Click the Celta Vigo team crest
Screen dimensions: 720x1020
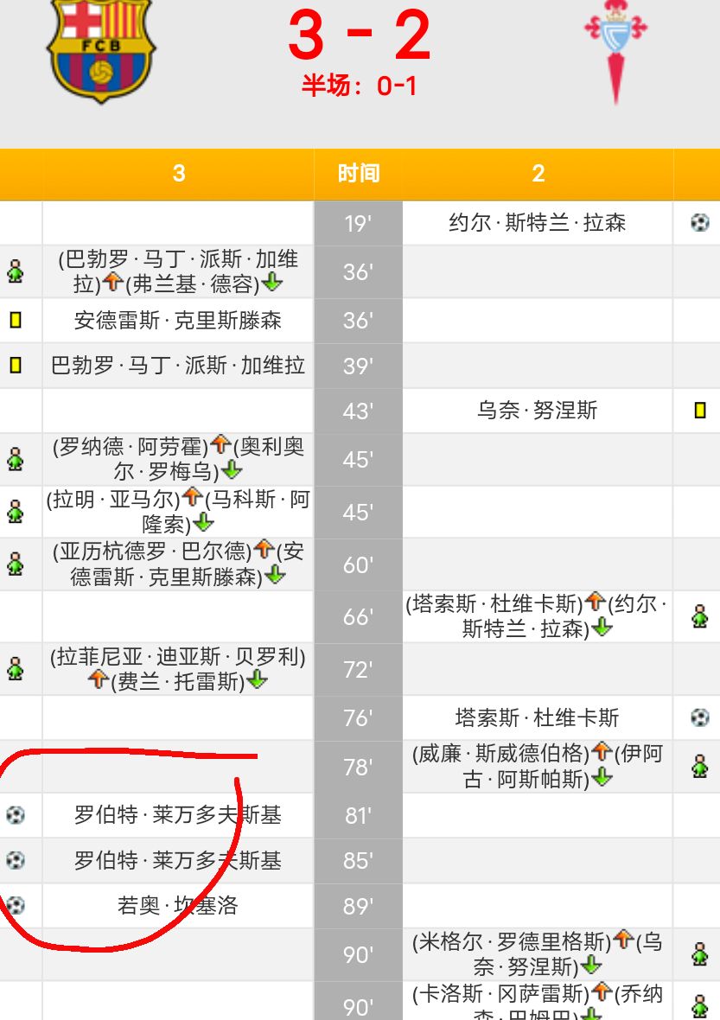(616, 50)
